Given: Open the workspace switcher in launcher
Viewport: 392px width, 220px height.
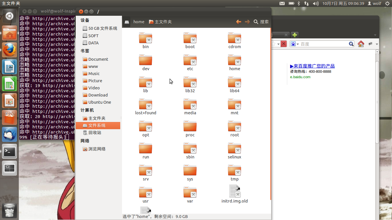Looking at the screenshot, I should 9,168.
